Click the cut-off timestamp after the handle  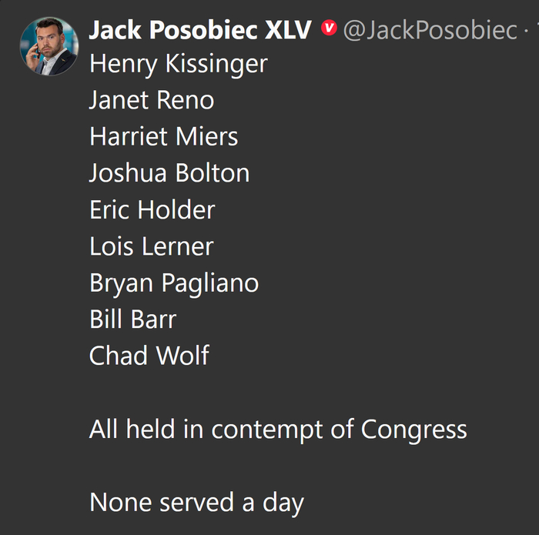(x=536, y=29)
